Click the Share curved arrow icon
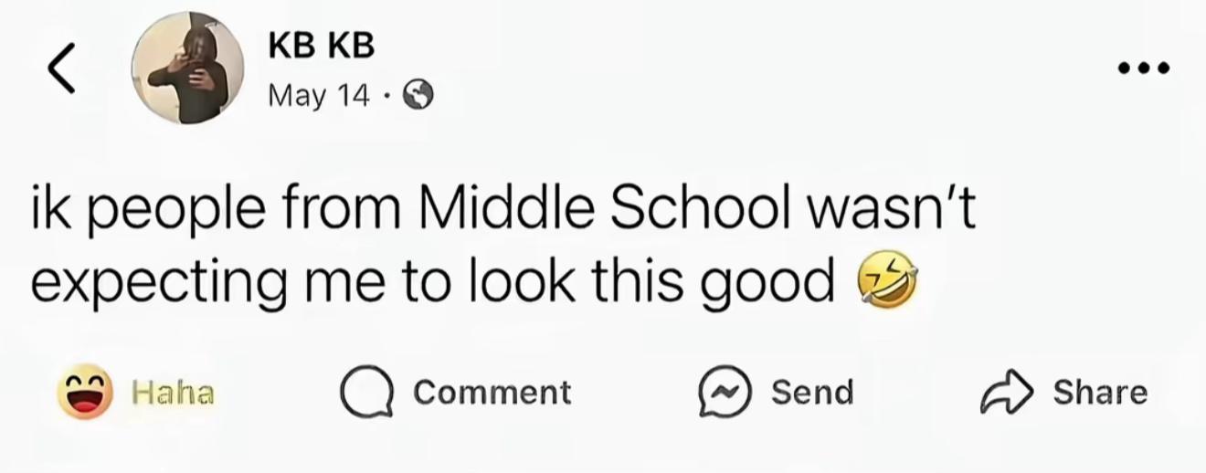The width and height of the screenshot is (1206, 473). pos(1007,393)
